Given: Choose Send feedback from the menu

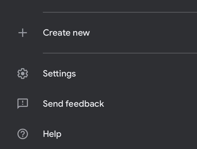Looking at the screenshot, I should (99, 104).
